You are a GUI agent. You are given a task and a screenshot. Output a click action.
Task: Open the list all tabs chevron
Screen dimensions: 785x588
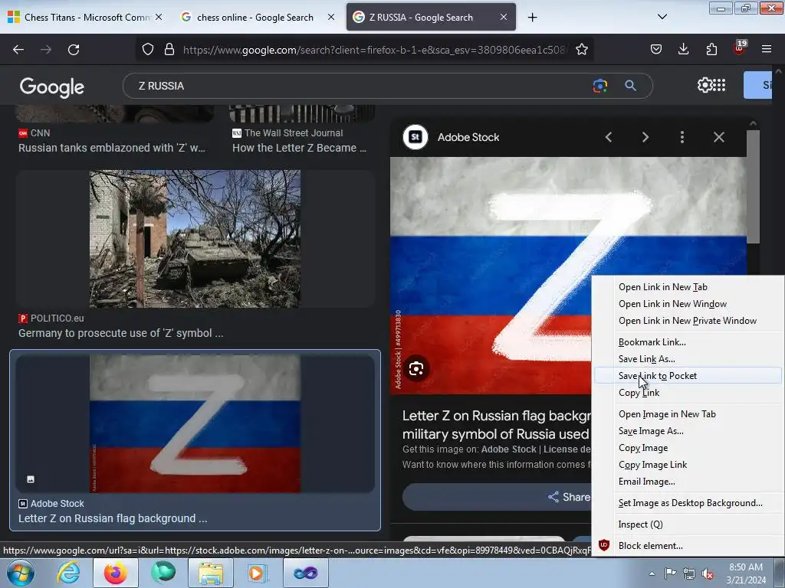click(x=662, y=17)
